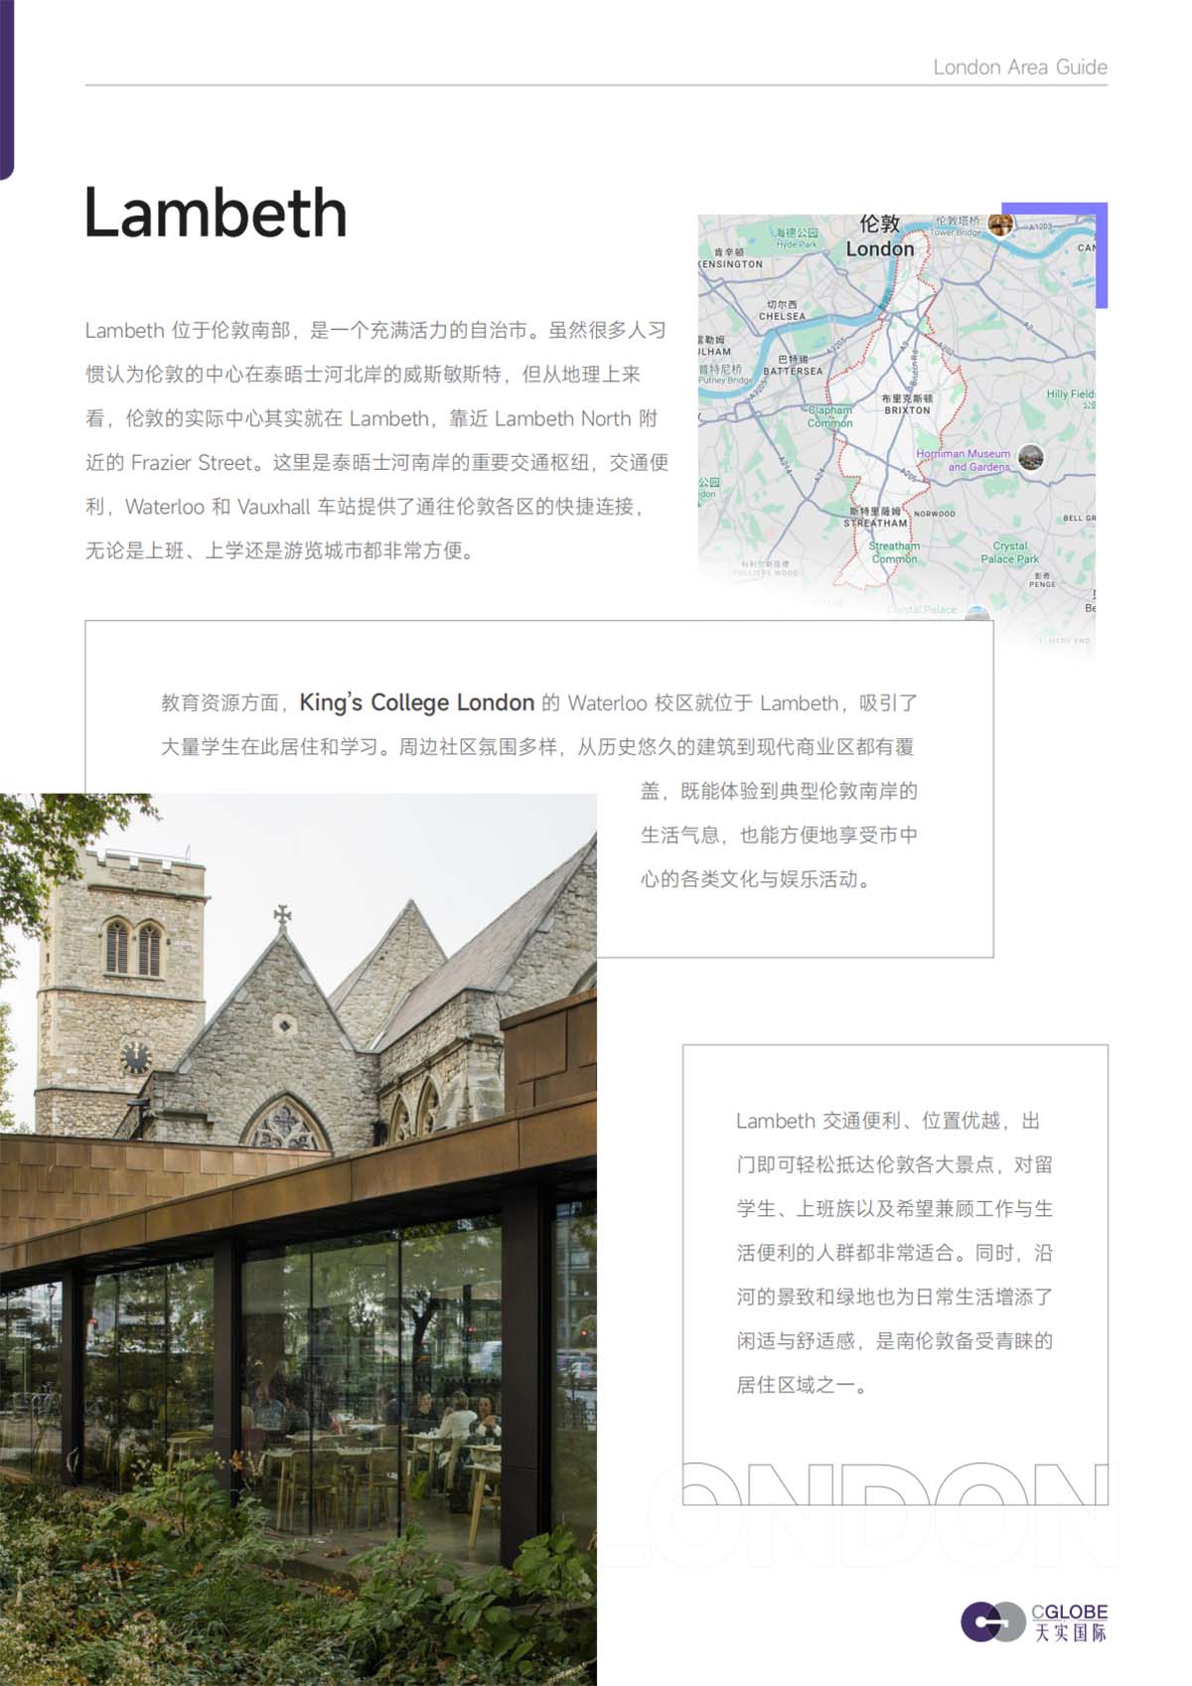Click the clock face on church tower
Screen dimensions: 1192x1686
pos(136,1058)
